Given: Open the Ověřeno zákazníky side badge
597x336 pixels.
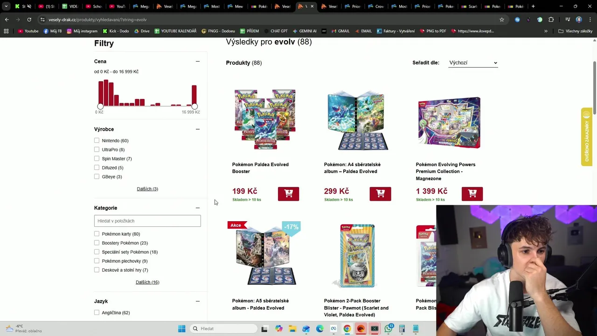Looking at the screenshot, I should click(587, 137).
